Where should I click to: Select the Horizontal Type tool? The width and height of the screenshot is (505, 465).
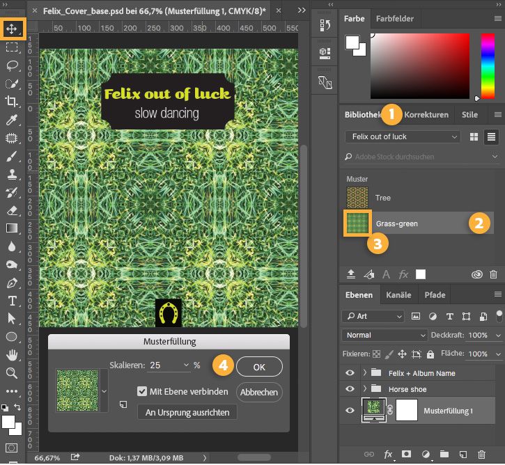pyautogui.click(x=12, y=301)
